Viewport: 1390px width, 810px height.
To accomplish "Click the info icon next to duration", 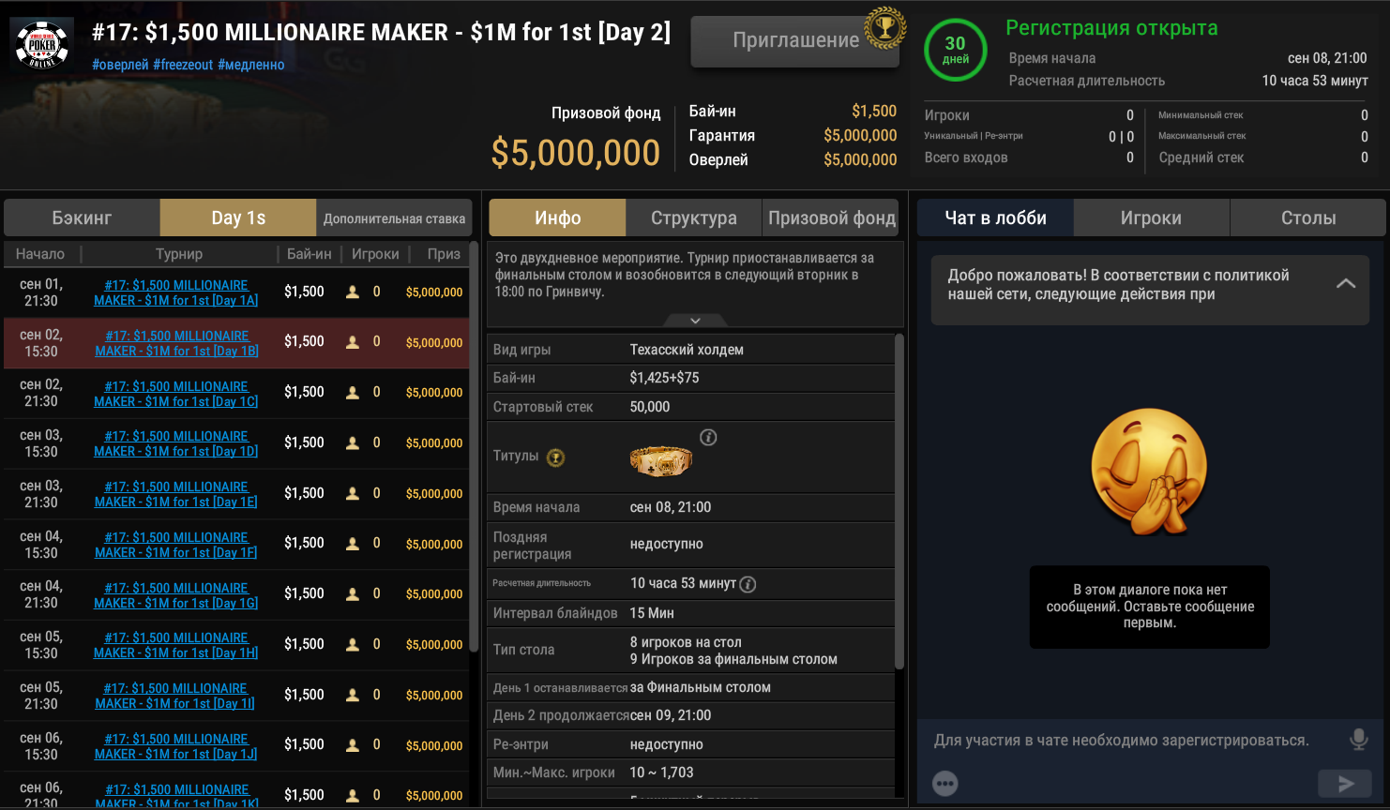I will tap(748, 584).
